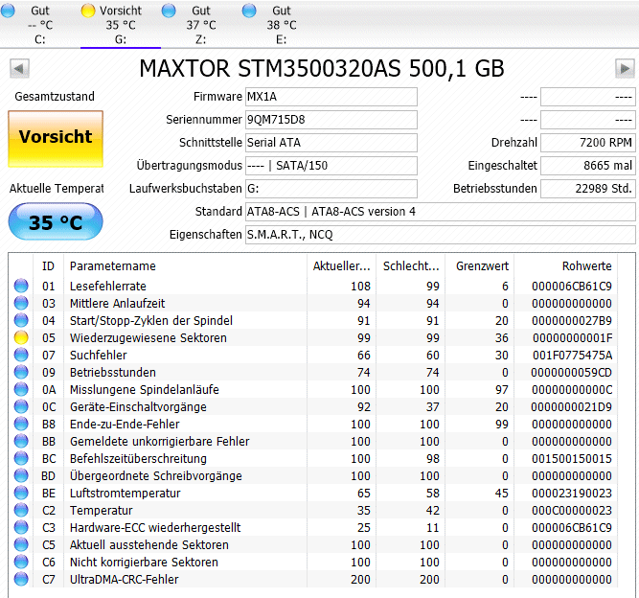Click the Firmware field MX1A
Image resolution: width=639 pixels, height=598 pixels.
pyautogui.click(x=331, y=97)
